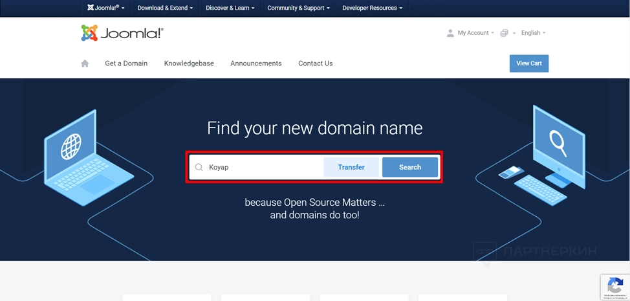Image resolution: width=630 pixels, height=301 pixels.
Task: Expand the Developer Resources menu
Action: pyautogui.click(x=372, y=8)
